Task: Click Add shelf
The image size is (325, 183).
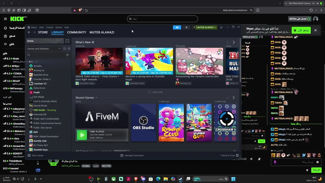Action: (155, 92)
